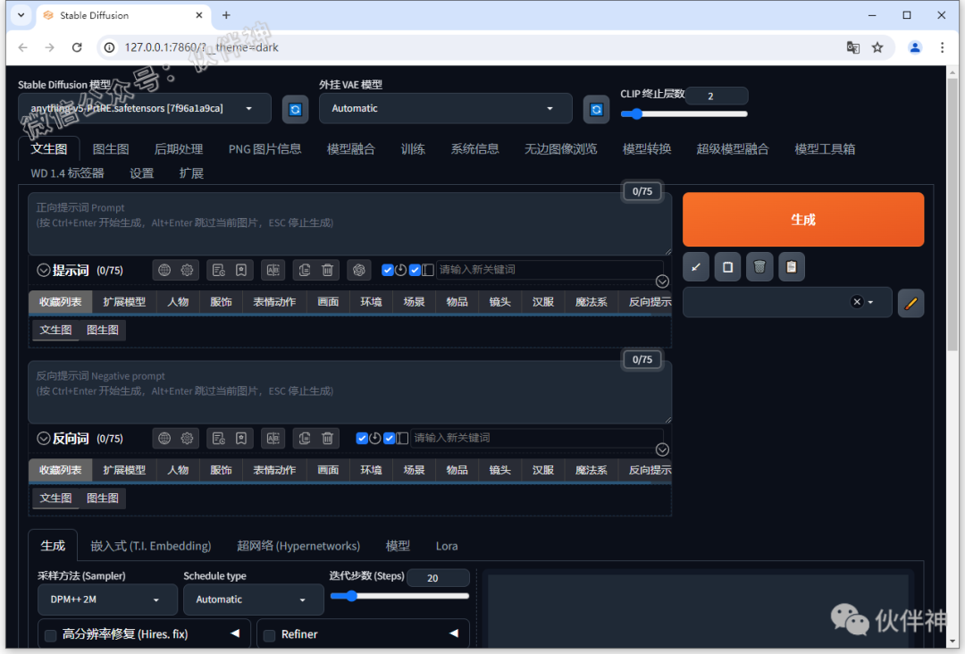Open 外挂 VAE 模型 dropdown
This screenshot has height=654, width=965.
(x=445, y=109)
